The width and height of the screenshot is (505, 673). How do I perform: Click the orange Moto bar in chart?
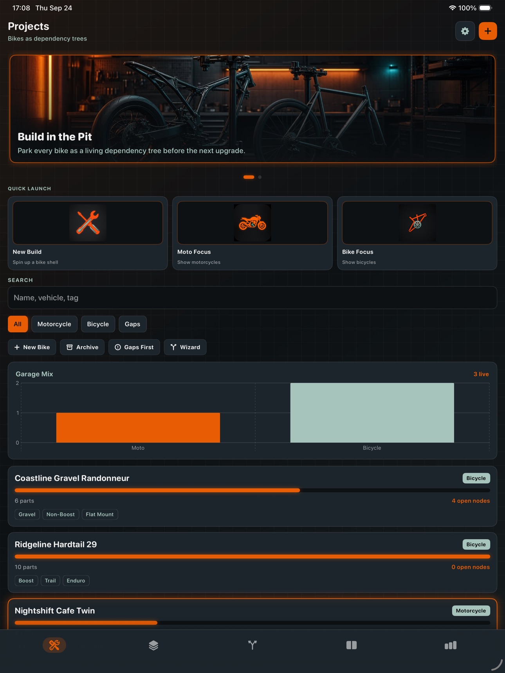138,428
